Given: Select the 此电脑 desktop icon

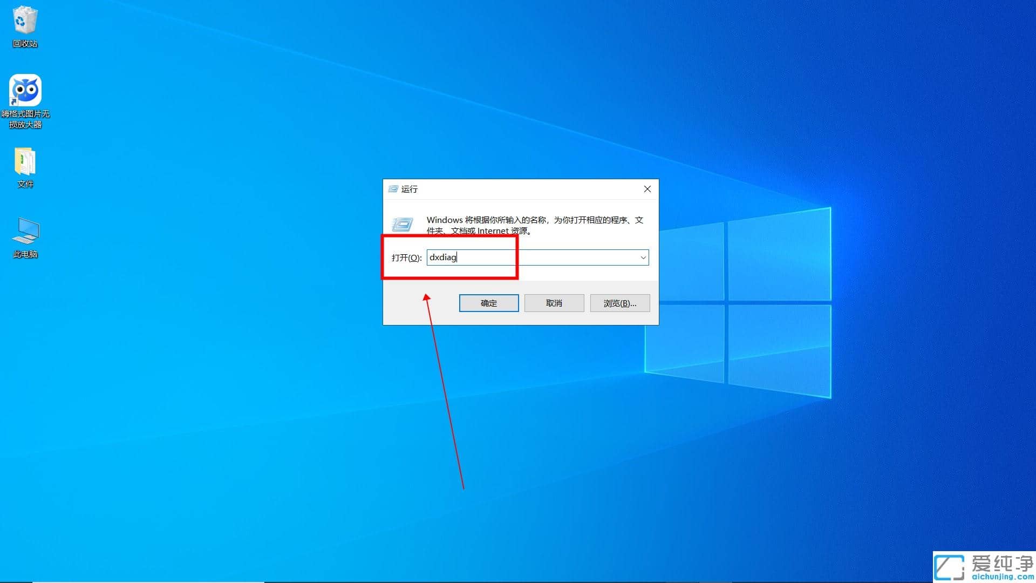Looking at the screenshot, I should click(x=25, y=231).
